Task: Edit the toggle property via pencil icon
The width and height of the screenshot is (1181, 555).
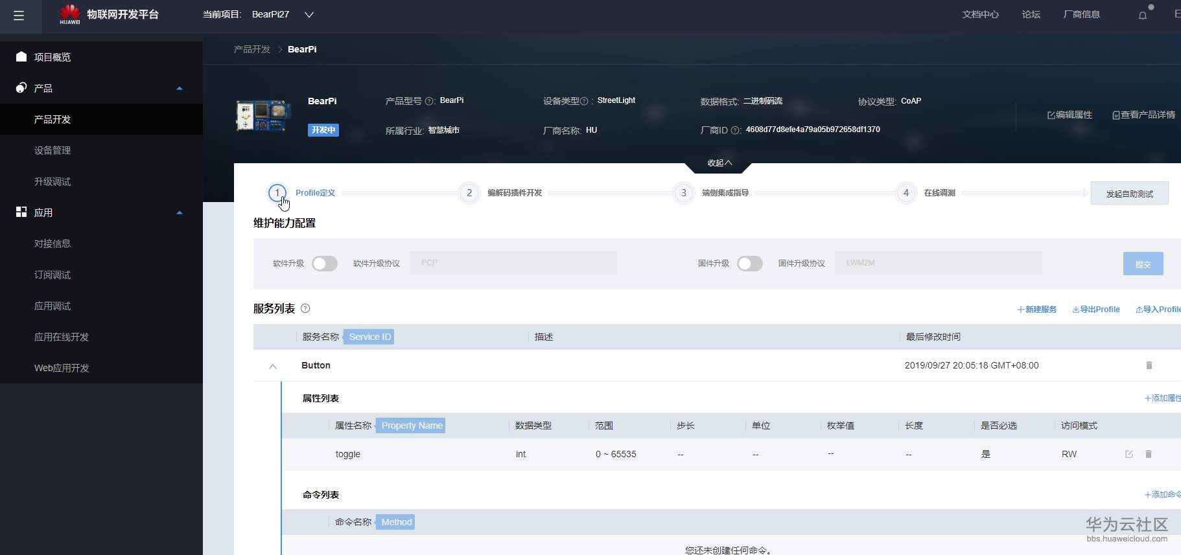Action: 1129,454
